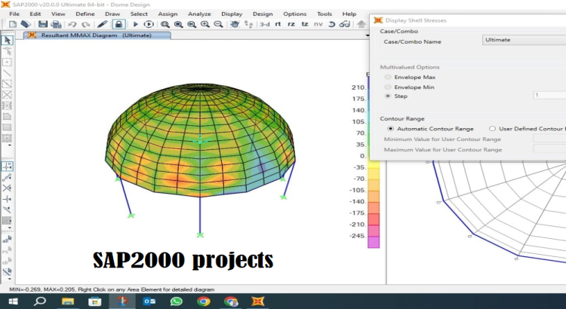Toggle the model lock padlock icon
Image resolution: width=566 pixels, height=309 pixels.
(x=118, y=24)
